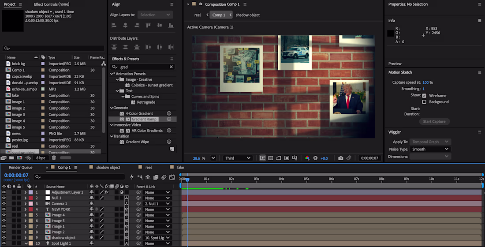Click label color swatch of Null 1 layer
The width and height of the screenshot is (485, 247).
[30, 198]
